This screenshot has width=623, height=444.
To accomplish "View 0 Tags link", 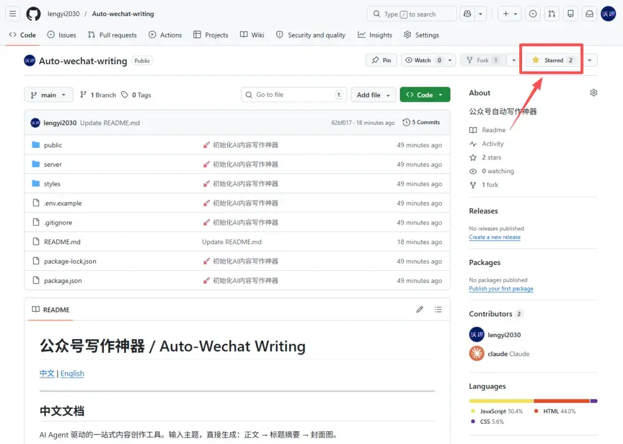I will coord(136,95).
